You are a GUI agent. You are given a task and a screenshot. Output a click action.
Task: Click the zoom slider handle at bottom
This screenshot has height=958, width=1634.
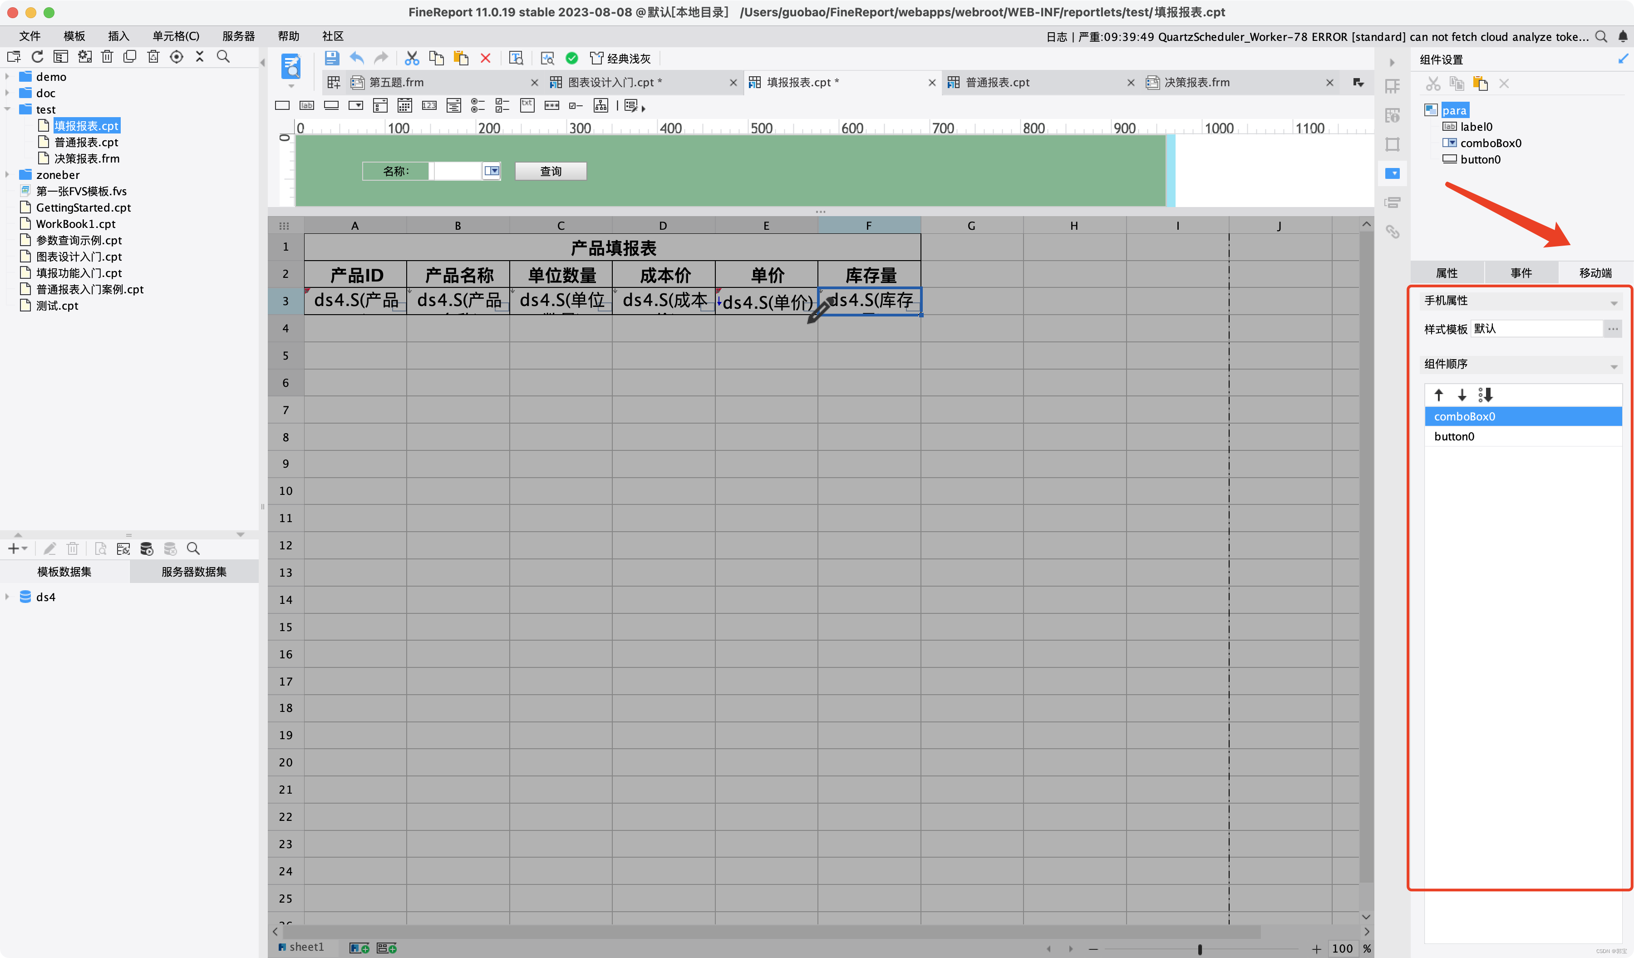pyautogui.click(x=1200, y=948)
